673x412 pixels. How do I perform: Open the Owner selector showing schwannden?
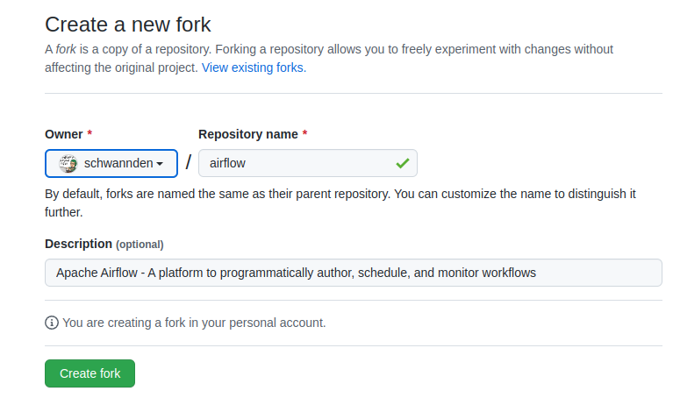click(x=111, y=163)
